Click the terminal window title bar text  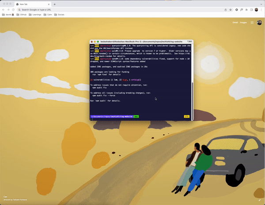pyautogui.click(x=141, y=42)
